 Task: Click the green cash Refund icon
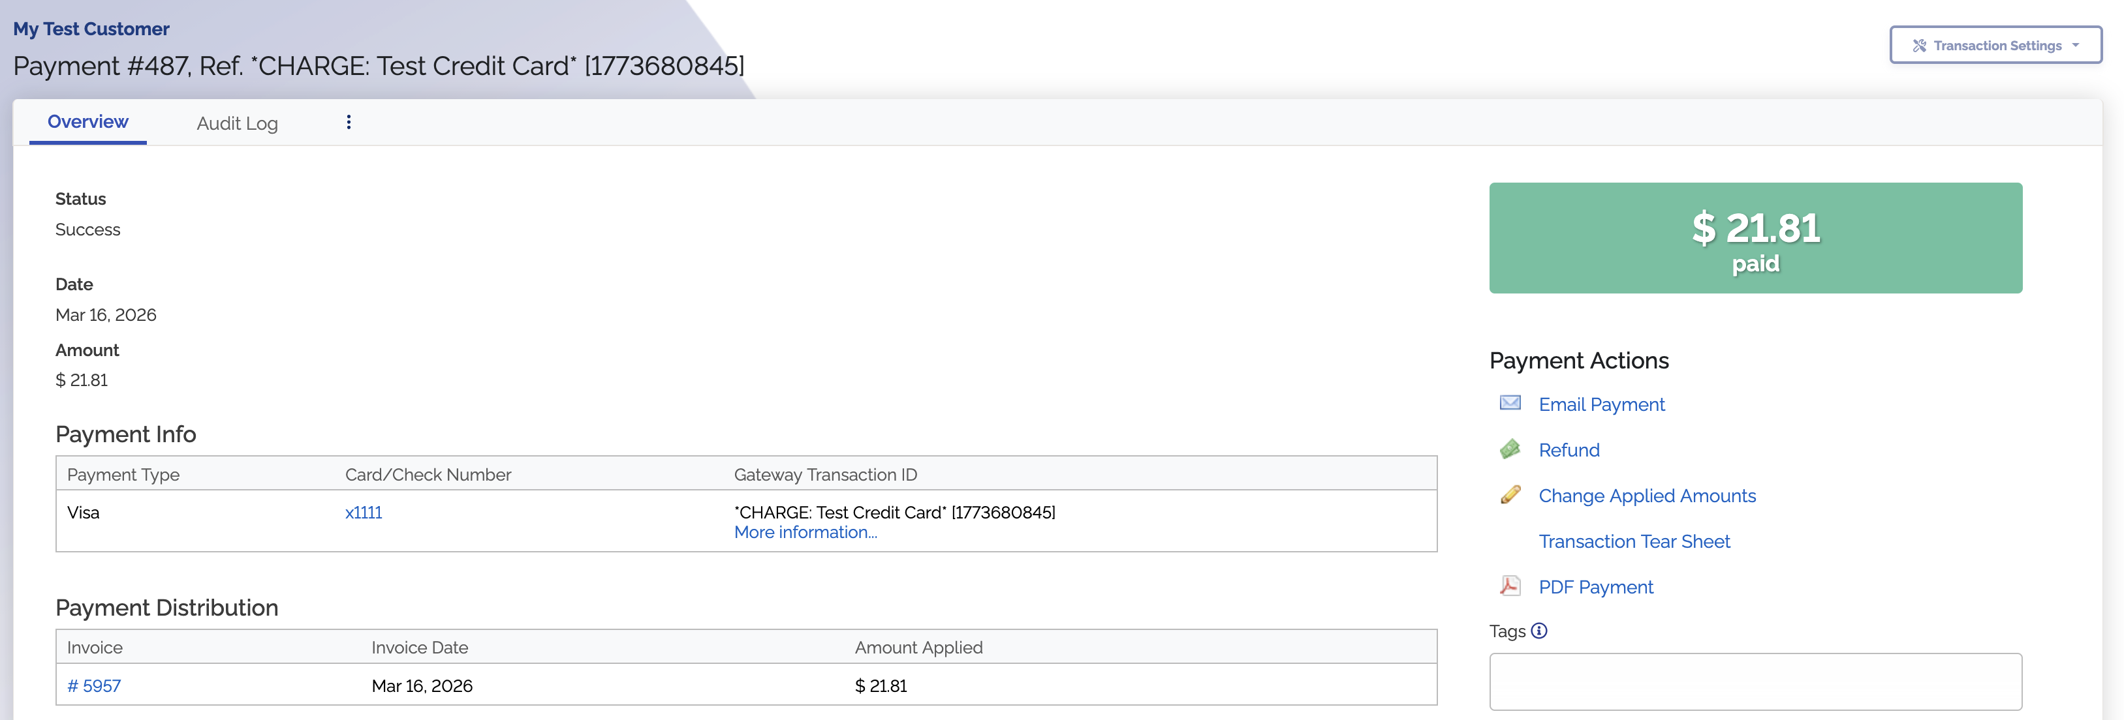point(1510,449)
